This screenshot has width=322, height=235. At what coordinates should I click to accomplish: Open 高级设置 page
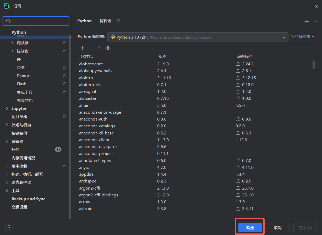click(19, 207)
